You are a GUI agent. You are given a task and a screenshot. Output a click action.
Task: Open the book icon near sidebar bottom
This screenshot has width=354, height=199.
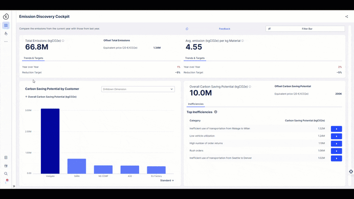pyautogui.click(x=6, y=158)
